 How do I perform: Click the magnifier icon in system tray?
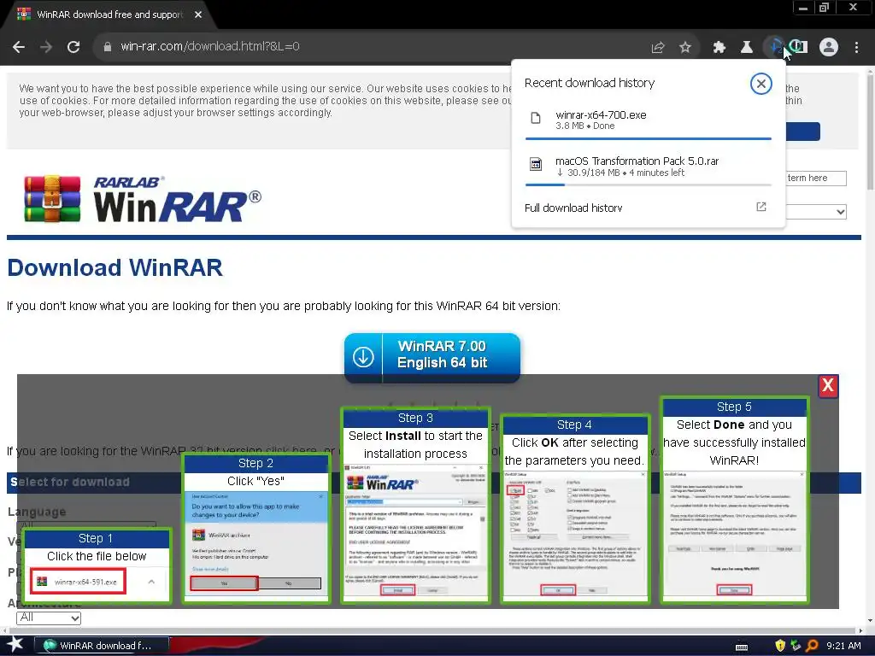[x=812, y=646]
